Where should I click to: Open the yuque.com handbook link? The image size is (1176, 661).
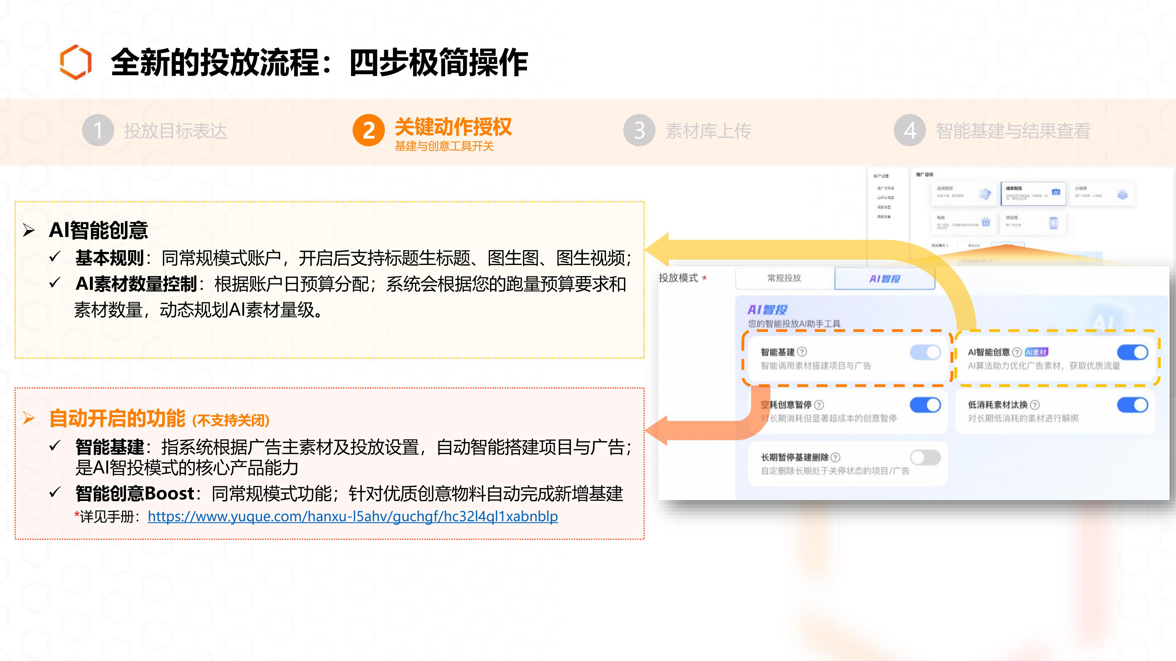pos(353,517)
